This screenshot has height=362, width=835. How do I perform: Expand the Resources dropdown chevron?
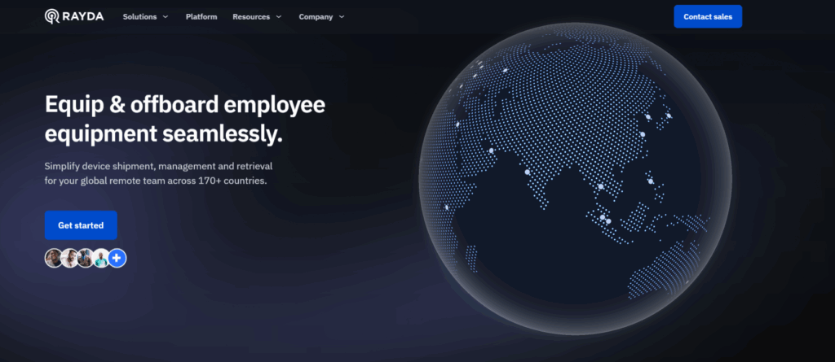(278, 17)
